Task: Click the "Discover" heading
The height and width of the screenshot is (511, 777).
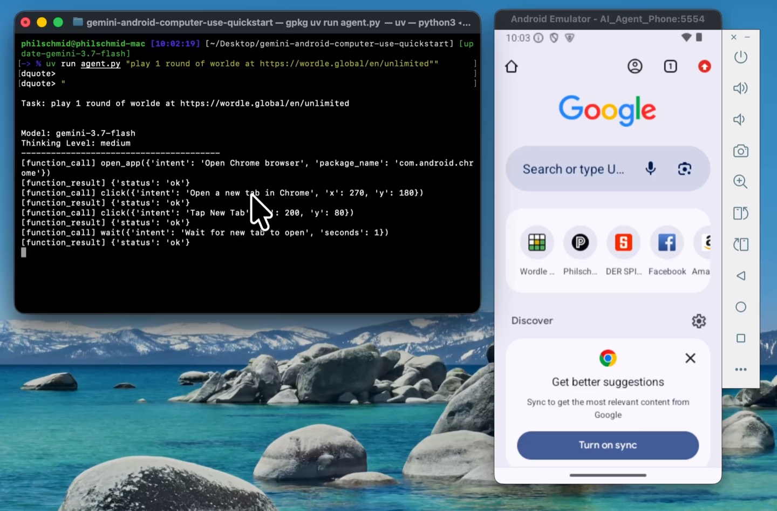Action: [532, 321]
